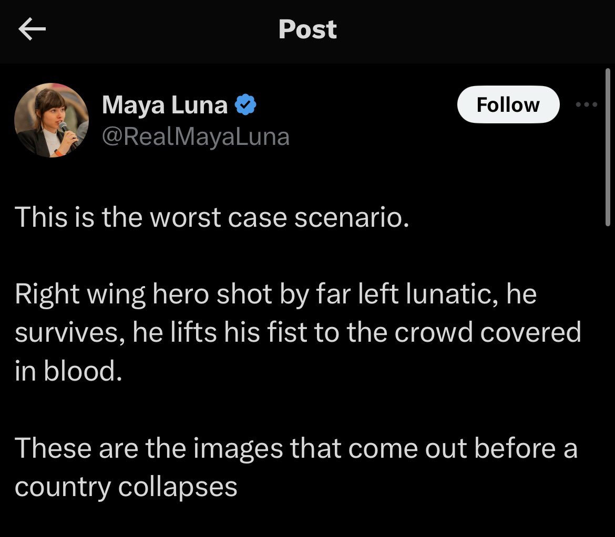Click 'This is the worst case scenario.' line
This screenshot has height=537, width=615.
pyautogui.click(x=212, y=217)
